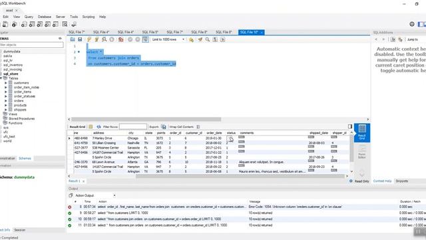Image resolution: width=426 pixels, height=240 pixels.
Task: Collapse the Tables folder in sql_store
Action: click(x=1, y=79)
